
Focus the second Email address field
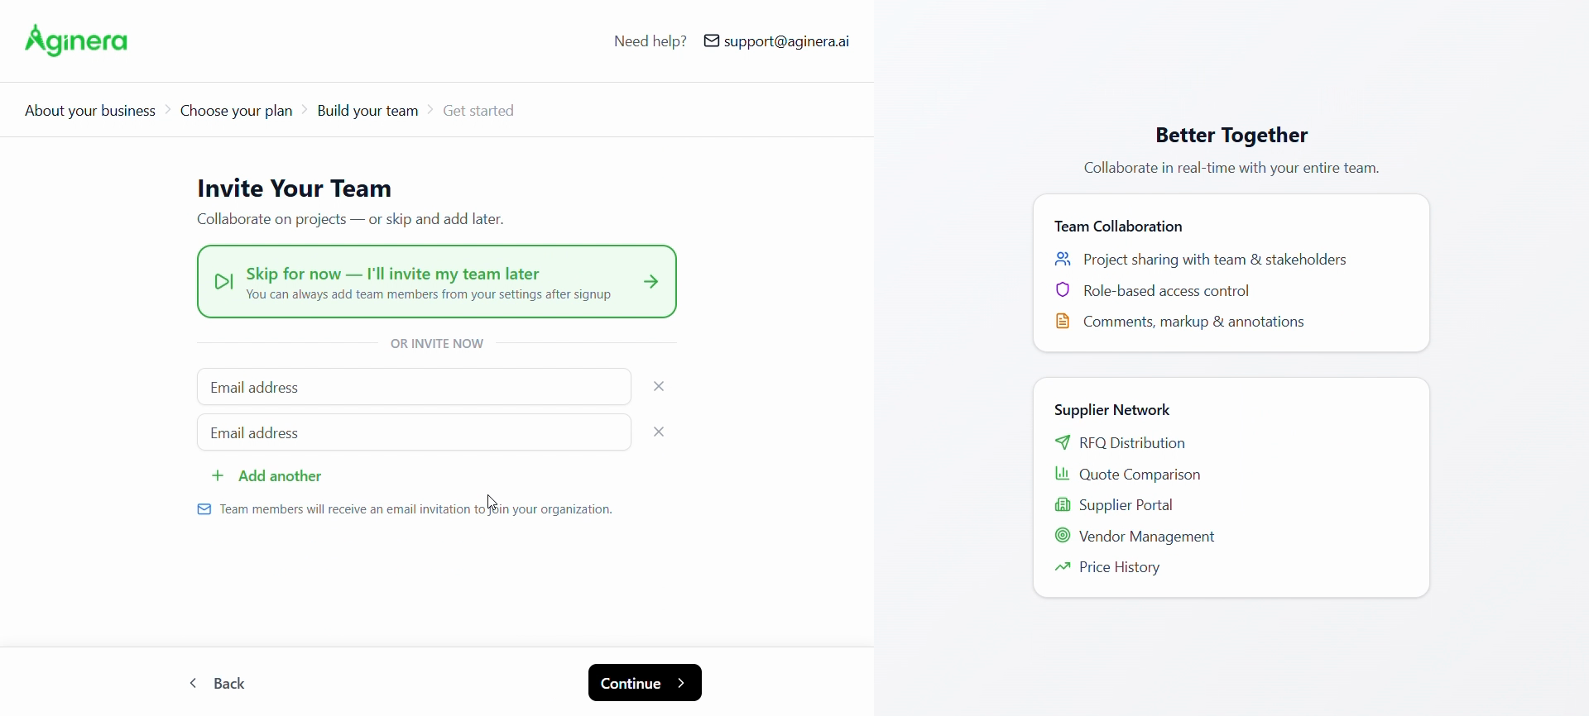pos(414,432)
